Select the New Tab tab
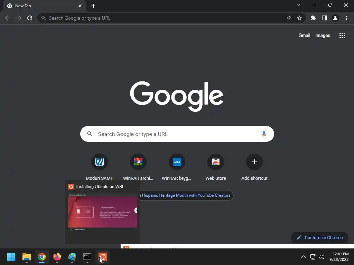354x265 pixels. [x=44, y=6]
